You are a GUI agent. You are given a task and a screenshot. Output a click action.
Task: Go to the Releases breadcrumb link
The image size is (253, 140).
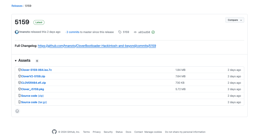(x=17, y=6)
